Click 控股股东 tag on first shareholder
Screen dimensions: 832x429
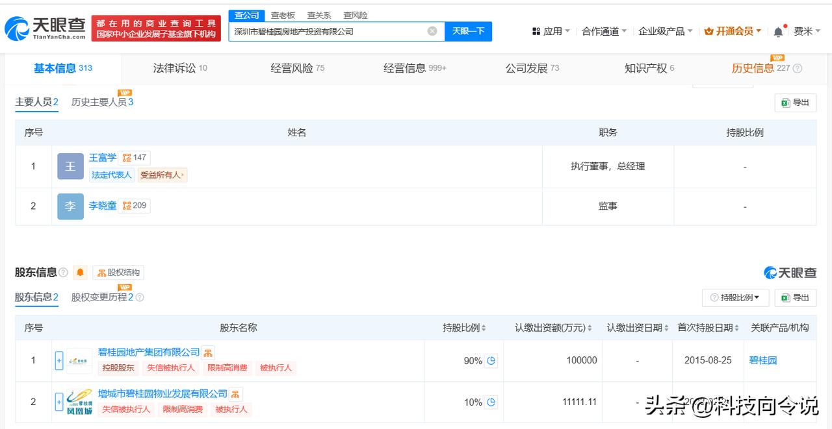118,368
